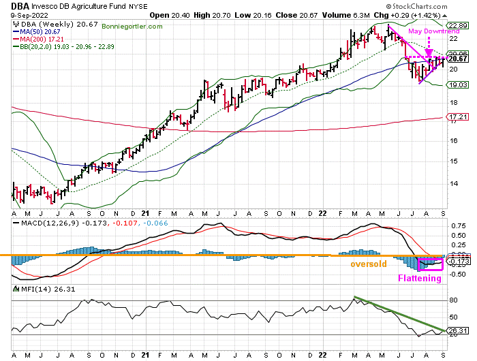Click the 50 MFI axis label
The image size is (477, 361).
(x=454, y=317)
